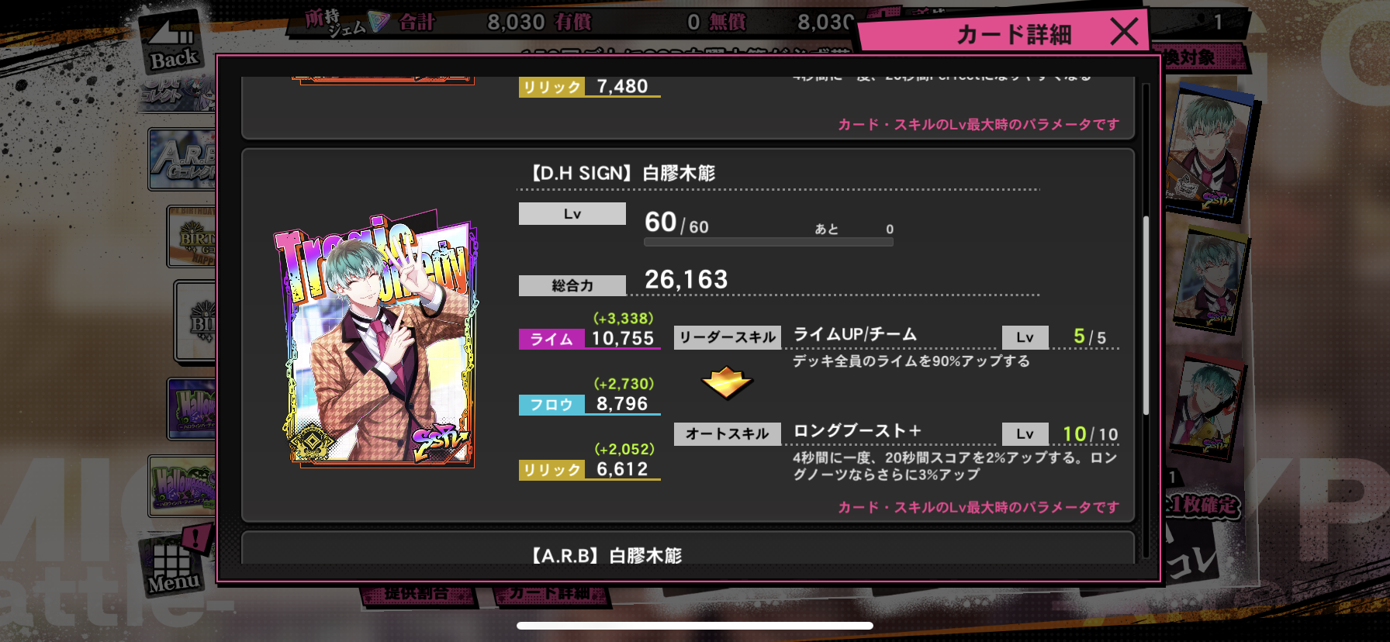The image size is (1390, 642).
Task: Open the Birthday collection banner
Action: (x=192, y=238)
